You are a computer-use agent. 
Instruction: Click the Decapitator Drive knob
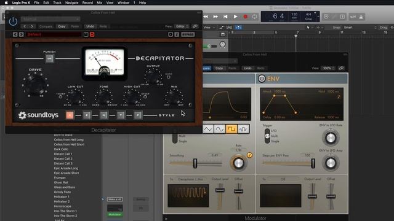tap(36, 84)
